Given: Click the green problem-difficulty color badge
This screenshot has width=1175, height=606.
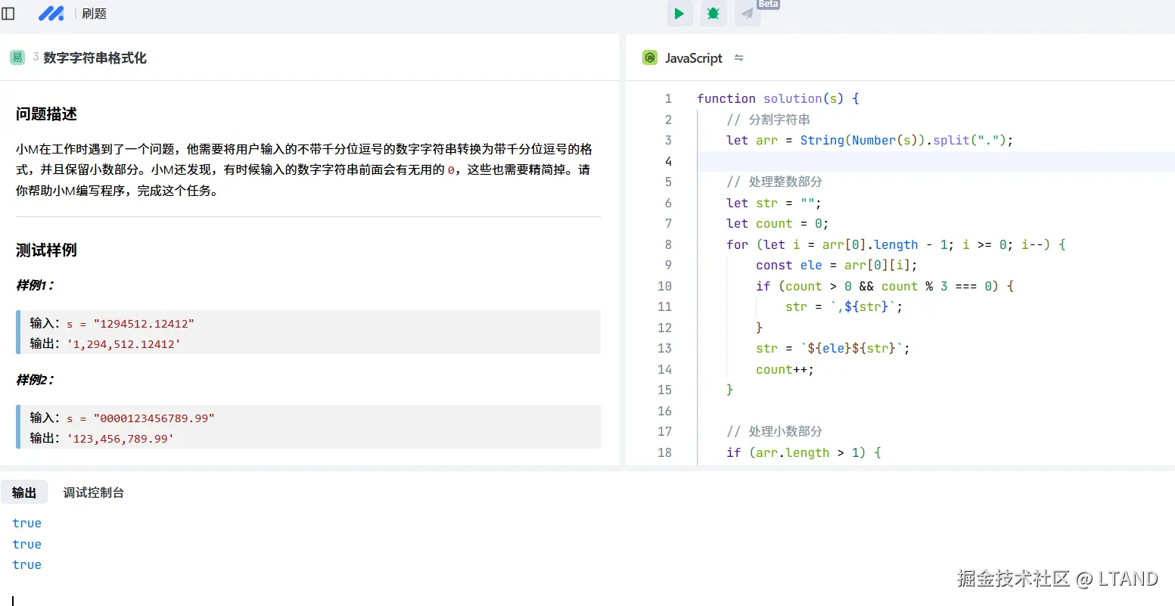Looking at the screenshot, I should click(x=17, y=57).
